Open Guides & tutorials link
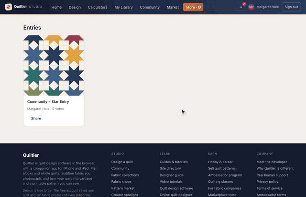306x197 pixels. pos(174,162)
